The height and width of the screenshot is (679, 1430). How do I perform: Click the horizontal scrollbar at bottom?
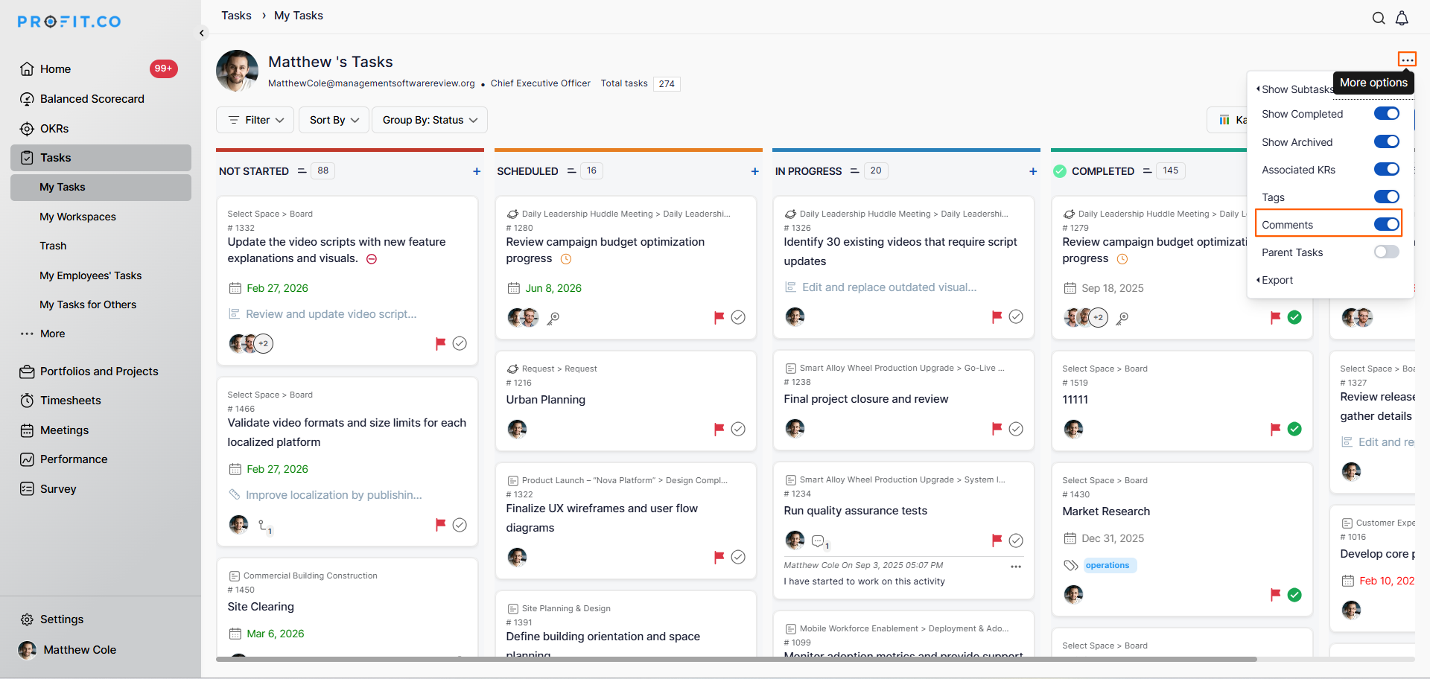[736, 659]
